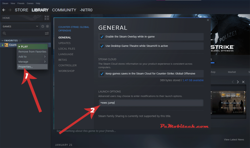250x148 pixels.
Task: Close the properties dialog with X
Action: coord(208,20)
